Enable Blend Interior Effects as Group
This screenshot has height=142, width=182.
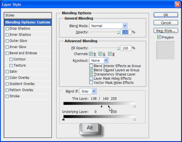point(91,66)
